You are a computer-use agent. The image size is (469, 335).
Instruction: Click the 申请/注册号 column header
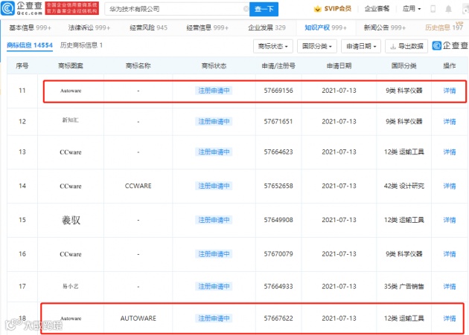[x=278, y=66]
